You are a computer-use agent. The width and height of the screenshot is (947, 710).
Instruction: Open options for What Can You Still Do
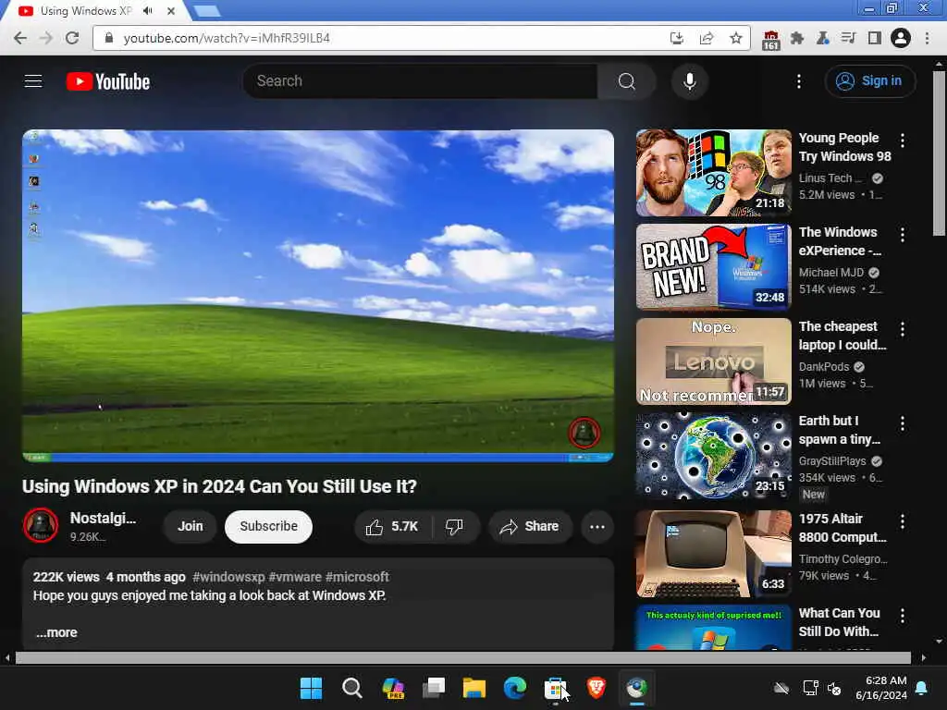pos(903,615)
